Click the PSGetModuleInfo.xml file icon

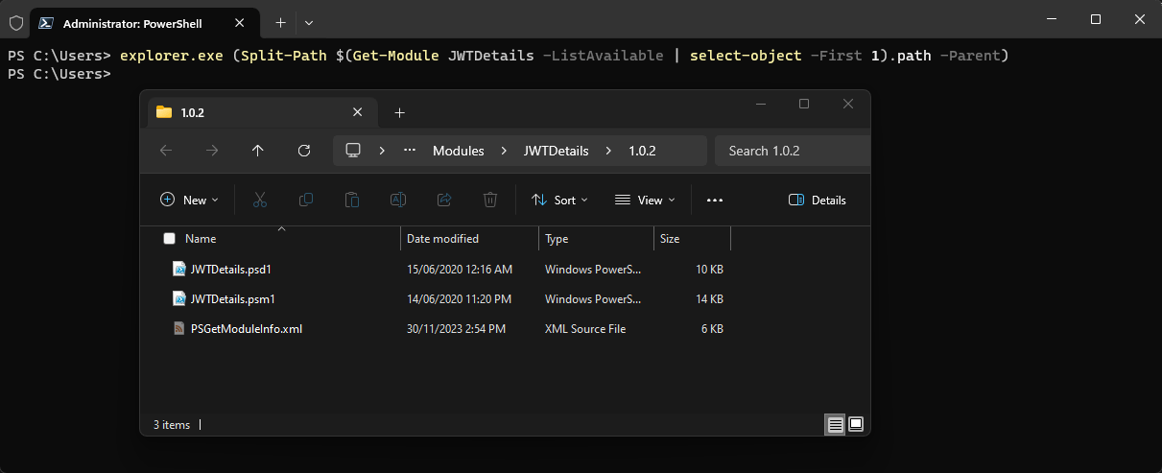tap(178, 329)
